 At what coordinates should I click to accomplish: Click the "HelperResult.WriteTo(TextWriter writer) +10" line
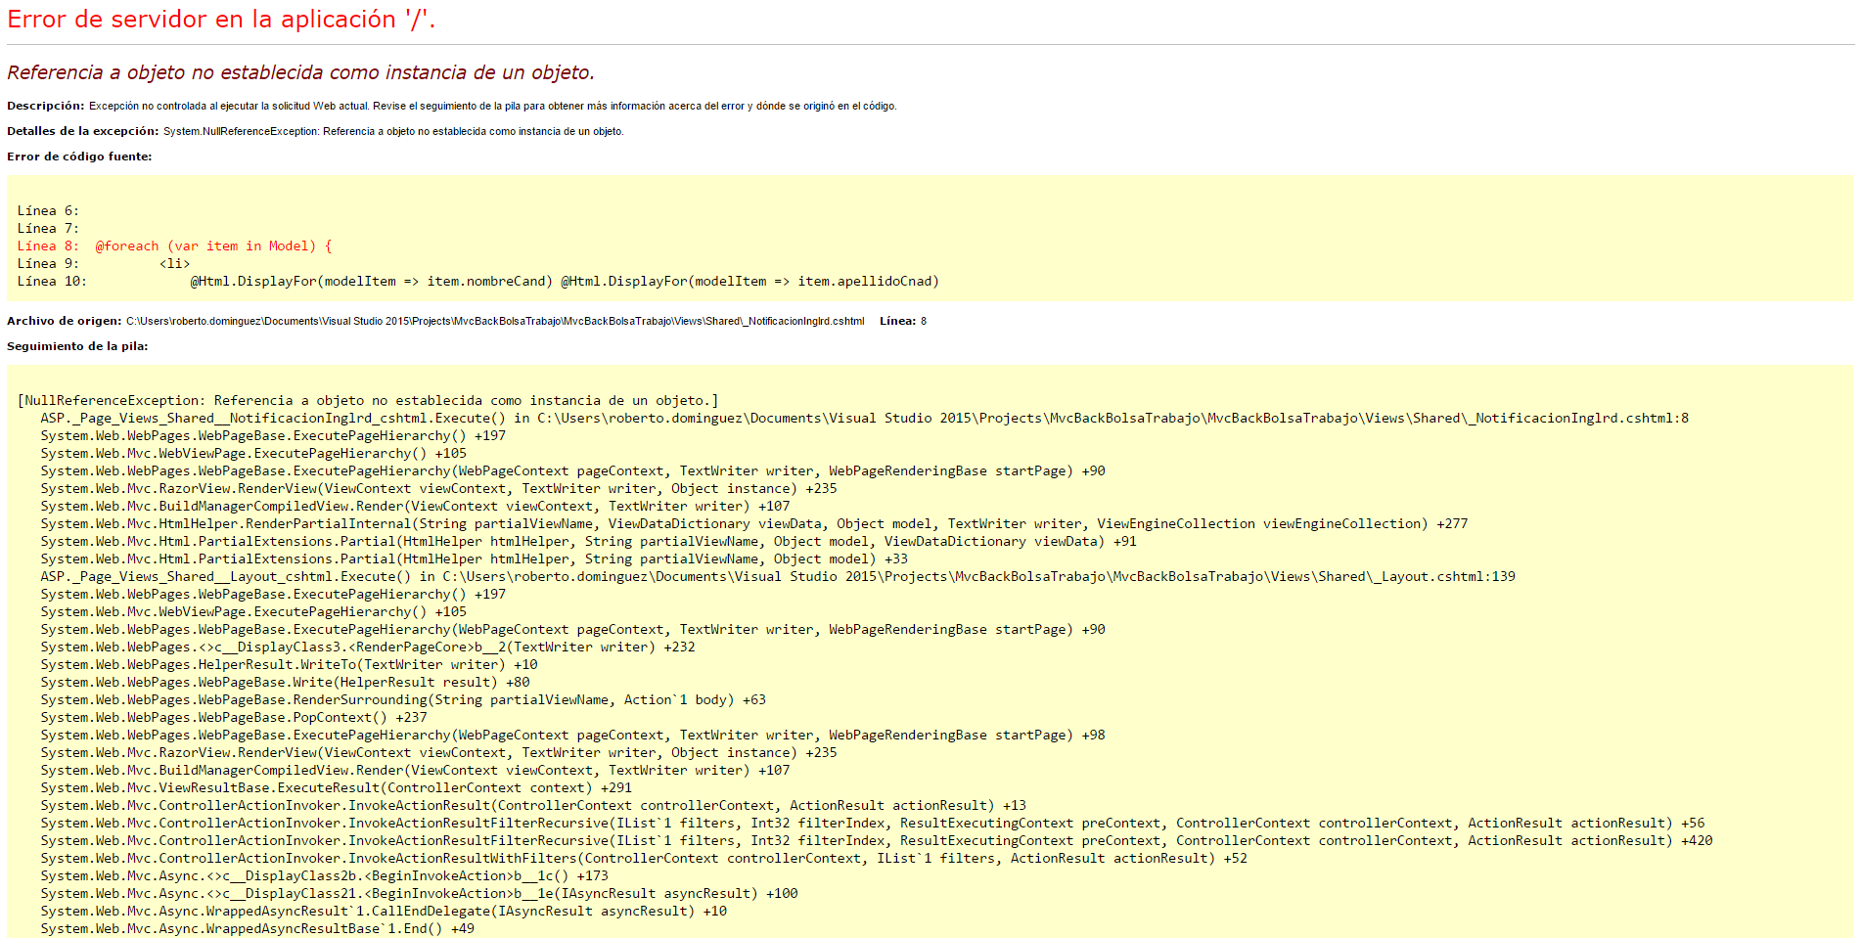point(289,665)
